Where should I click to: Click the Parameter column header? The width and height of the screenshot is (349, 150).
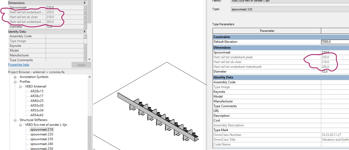coord(267,31)
